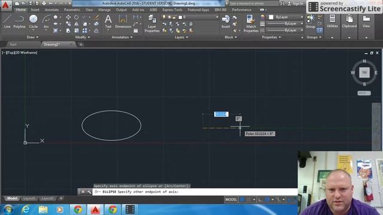Select the Move tool in Modify
Viewport: 383px width, 215px height.
click(68, 17)
